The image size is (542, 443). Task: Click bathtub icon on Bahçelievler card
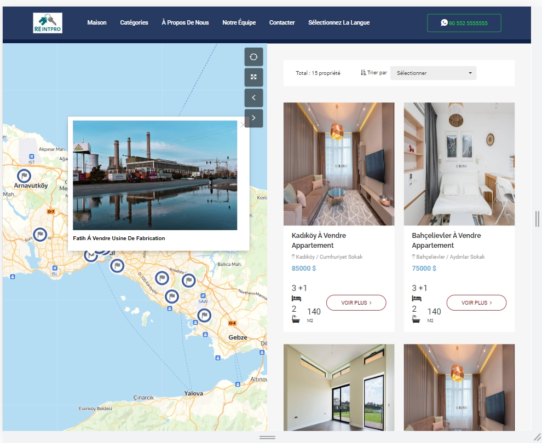coord(416,319)
